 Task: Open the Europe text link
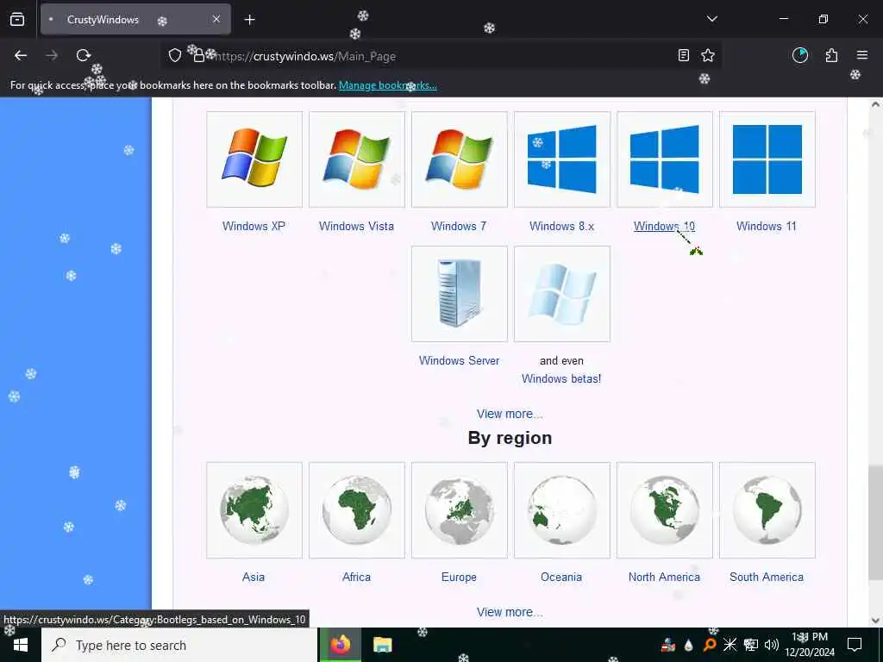coord(459,577)
